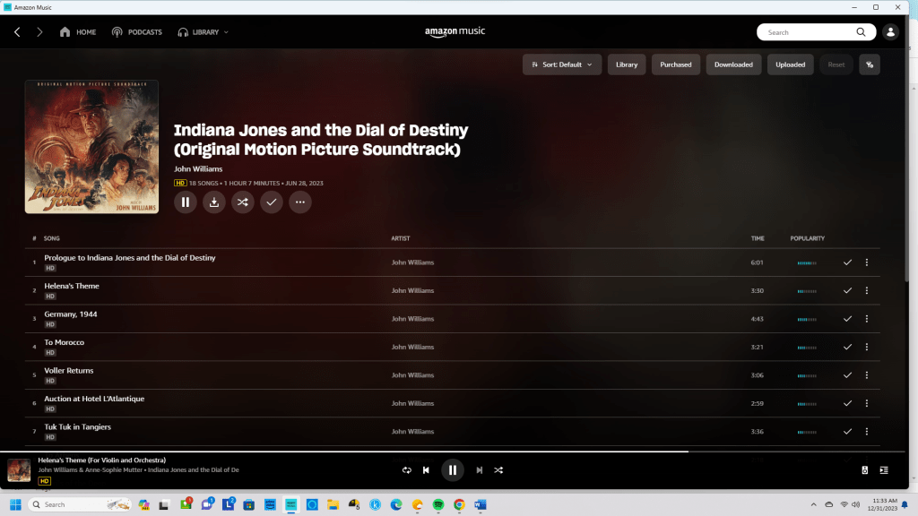Viewport: 918px width, 516px height.
Task: Open more options for Germany, 1944
Action: point(866,319)
